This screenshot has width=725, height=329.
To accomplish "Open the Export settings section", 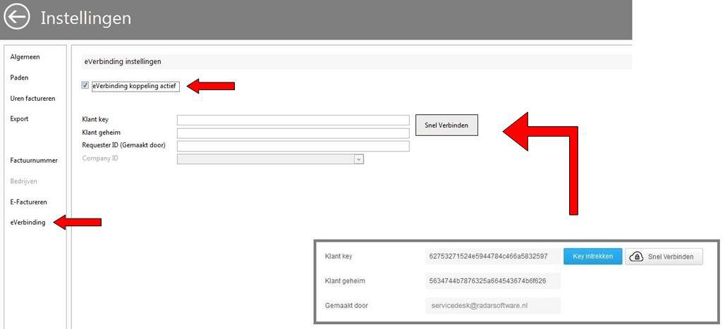I will (x=20, y=119).
